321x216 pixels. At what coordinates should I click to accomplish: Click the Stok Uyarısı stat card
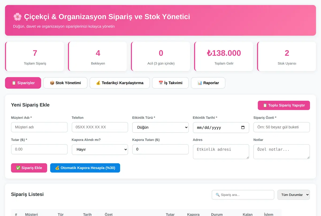(286, 56)
